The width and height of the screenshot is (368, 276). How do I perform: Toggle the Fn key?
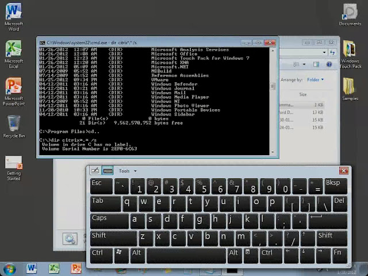click(x=340, y=255)
